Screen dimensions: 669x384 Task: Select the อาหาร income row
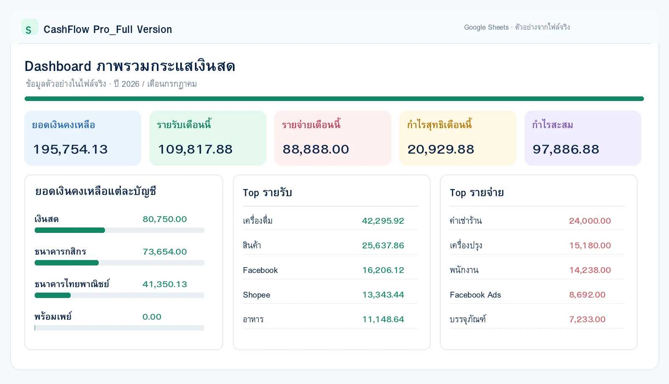330,319
